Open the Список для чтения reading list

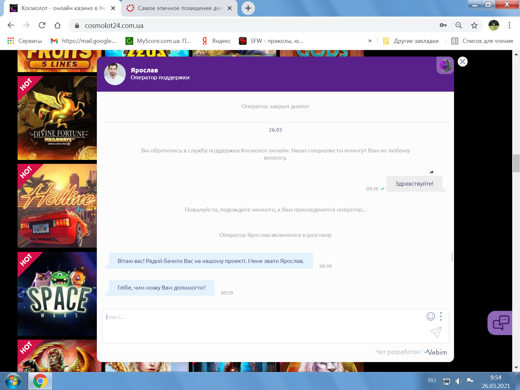(x=482, y=41)
